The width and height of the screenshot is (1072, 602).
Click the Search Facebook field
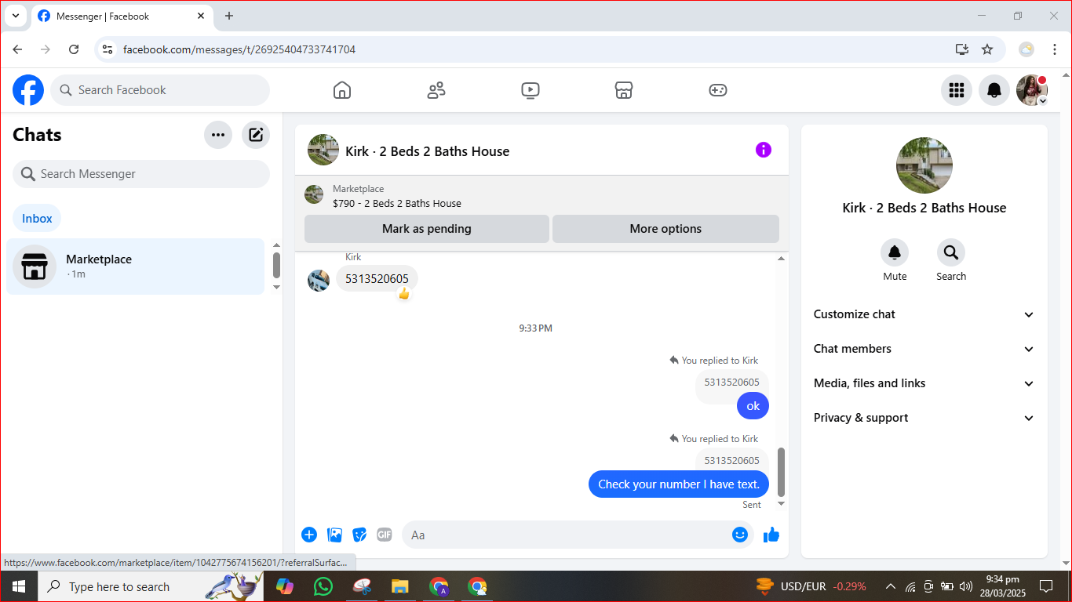[160, 90]
